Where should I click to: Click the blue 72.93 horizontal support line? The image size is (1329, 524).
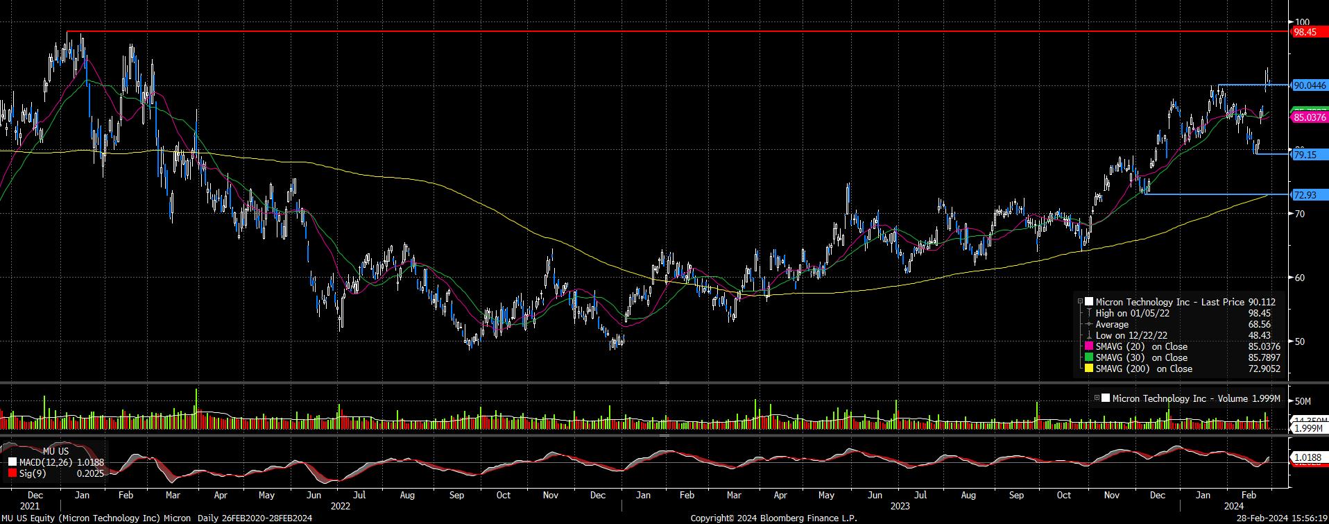(1216, 194)
